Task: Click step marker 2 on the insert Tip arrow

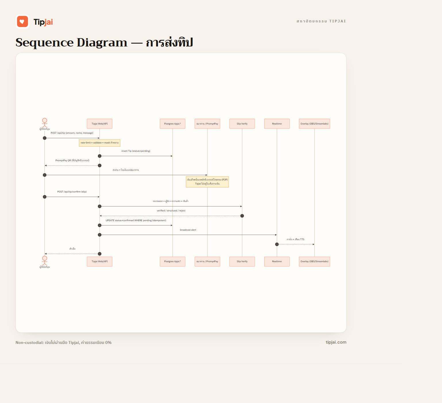Action: coord(100,156)
